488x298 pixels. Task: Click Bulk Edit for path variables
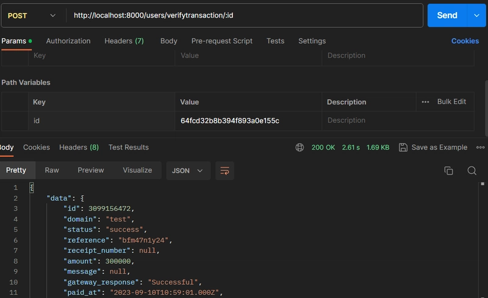pos(451,102)
